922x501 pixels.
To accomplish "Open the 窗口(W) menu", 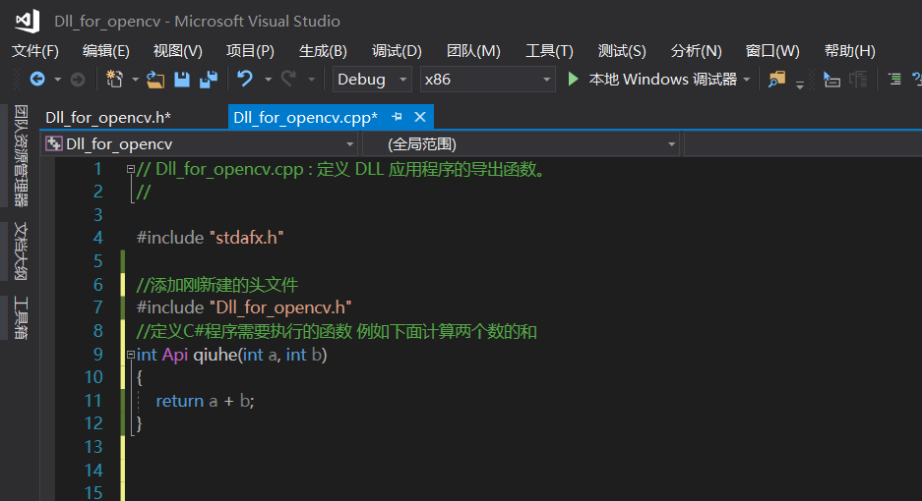I will (x=772, y=51).
